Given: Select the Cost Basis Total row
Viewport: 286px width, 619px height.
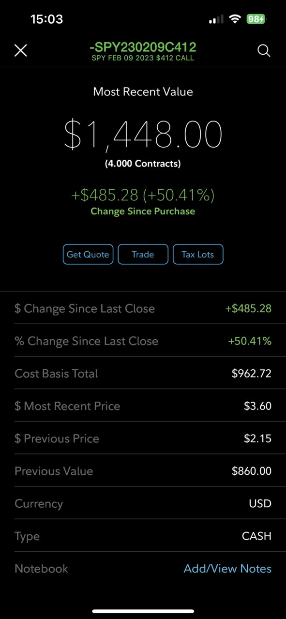Looking at the screenshot, I should [143, 373].
